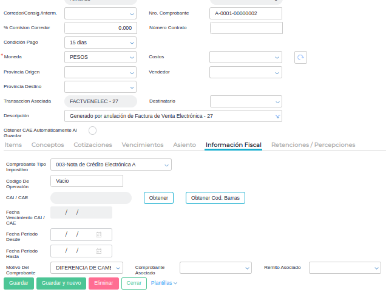The image size is (386, 292).
Task: Open the Destinatario dropdown
Action: click(x=246, y=101)
